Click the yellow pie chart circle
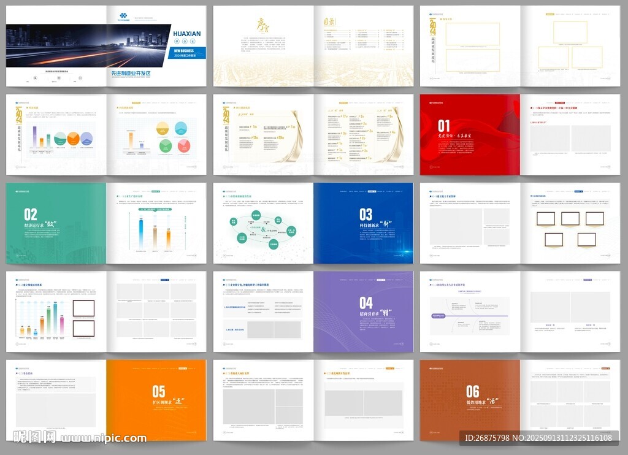This screenshot has height=455, width=628. click(x=162, y=129)
